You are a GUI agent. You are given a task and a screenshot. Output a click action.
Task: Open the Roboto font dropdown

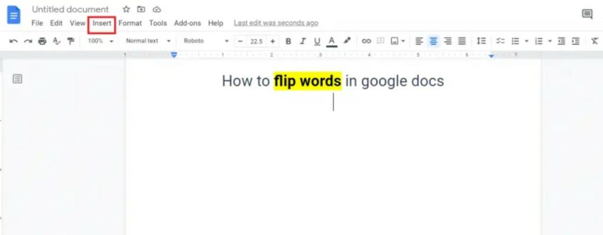coord(206,41)
